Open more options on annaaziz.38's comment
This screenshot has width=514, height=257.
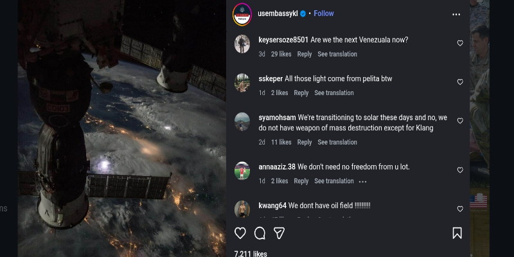363,182
